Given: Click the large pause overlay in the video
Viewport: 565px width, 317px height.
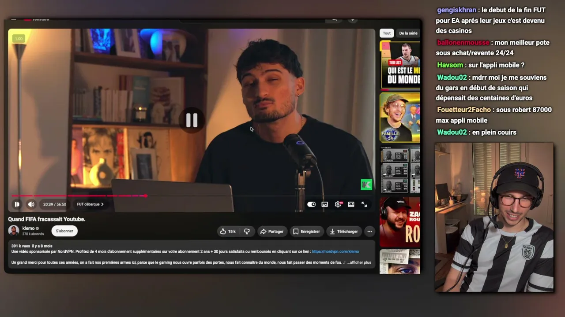Looking at the screenshot, I should 192,120.
